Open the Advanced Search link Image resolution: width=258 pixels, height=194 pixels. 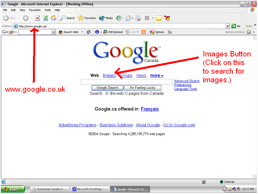pos(187,81)
